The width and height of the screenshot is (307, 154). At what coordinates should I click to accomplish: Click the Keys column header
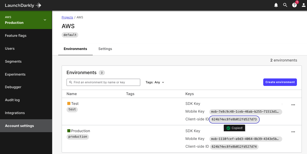189,94
